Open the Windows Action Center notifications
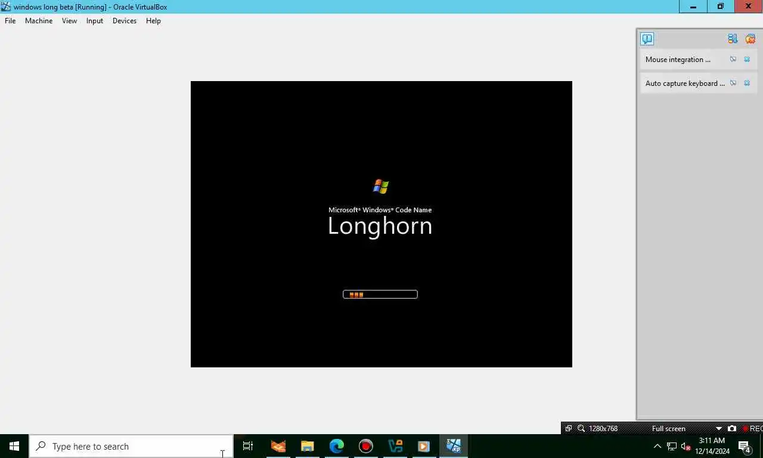The height and width of the screenshot is (458, 763). click(x=745, y=446)
